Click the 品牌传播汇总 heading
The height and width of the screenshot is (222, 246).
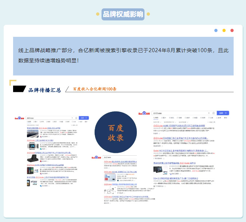(x=44, y=90)
